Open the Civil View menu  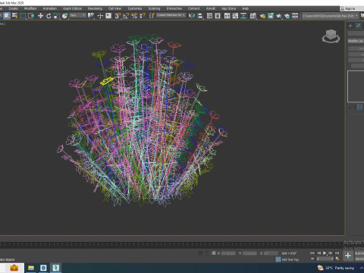pos(115,8)
